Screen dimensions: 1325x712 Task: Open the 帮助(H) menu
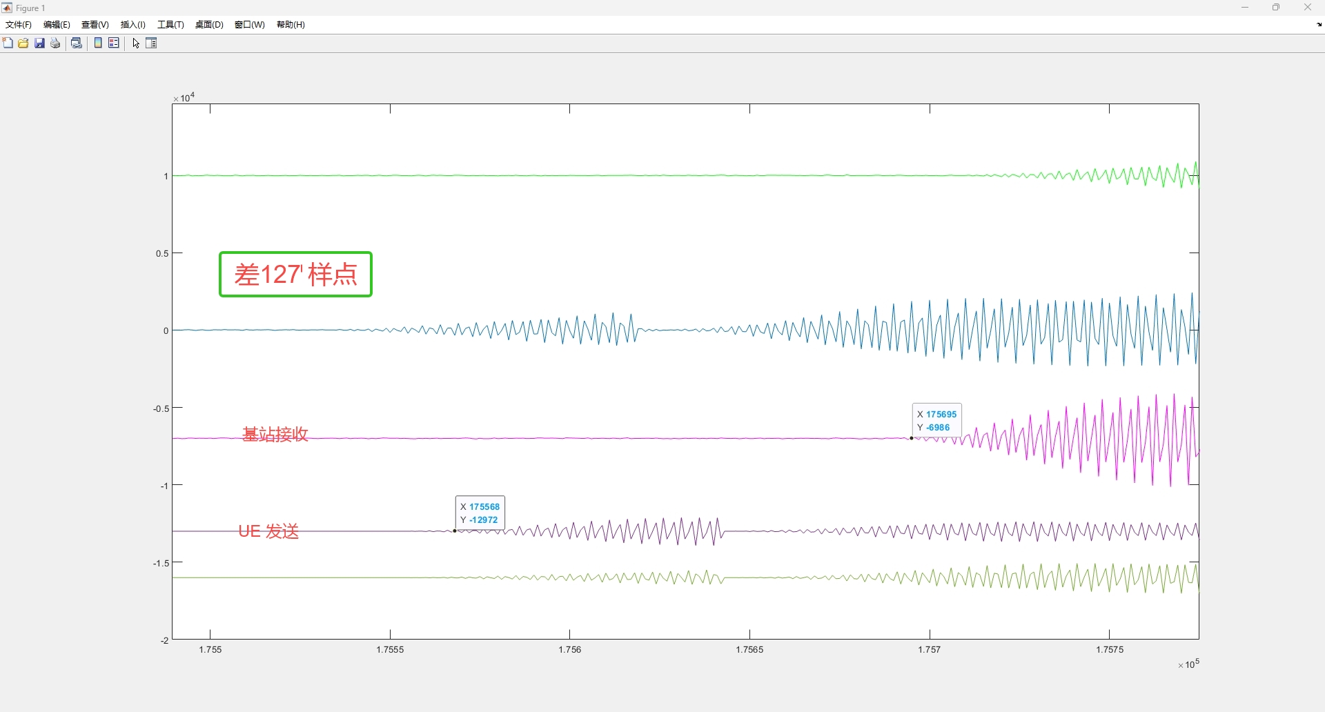pyautogui.click(x=291, y=25)
